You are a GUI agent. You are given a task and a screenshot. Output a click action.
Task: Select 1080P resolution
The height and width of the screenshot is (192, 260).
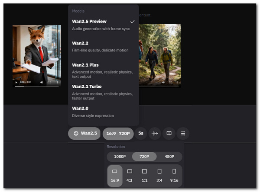click(x=119, y=157)
